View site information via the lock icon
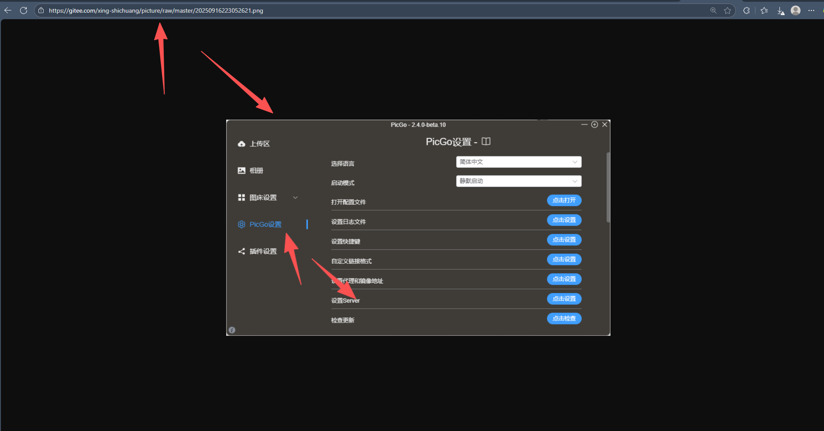The width and height of the screenshot is (824, 431). [x=41, y=10]
